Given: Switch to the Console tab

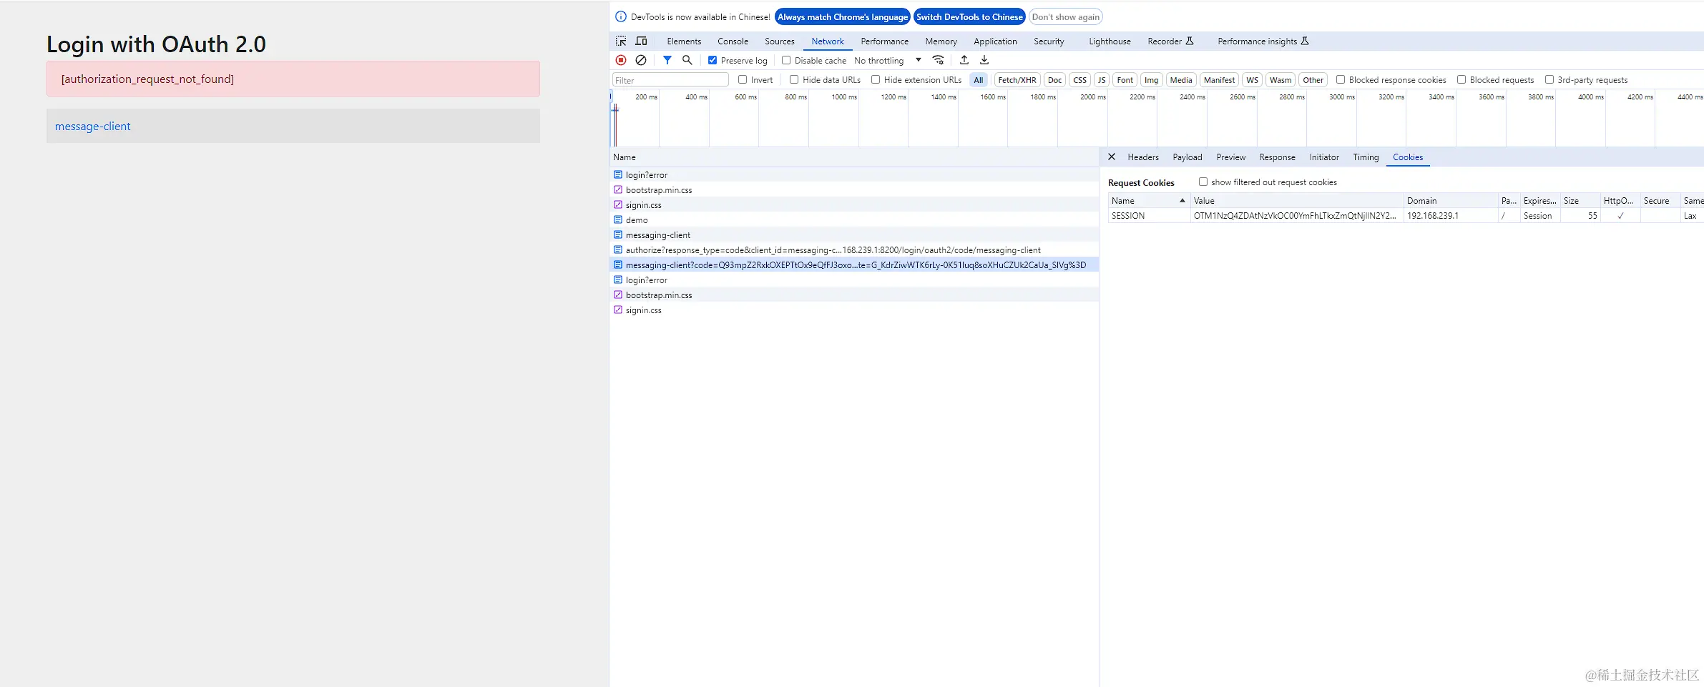Looking at the screenshot, I should (733, 41).
